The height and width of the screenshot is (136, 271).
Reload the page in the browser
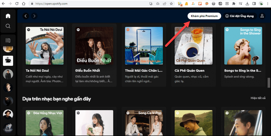(x=17, y=4)
